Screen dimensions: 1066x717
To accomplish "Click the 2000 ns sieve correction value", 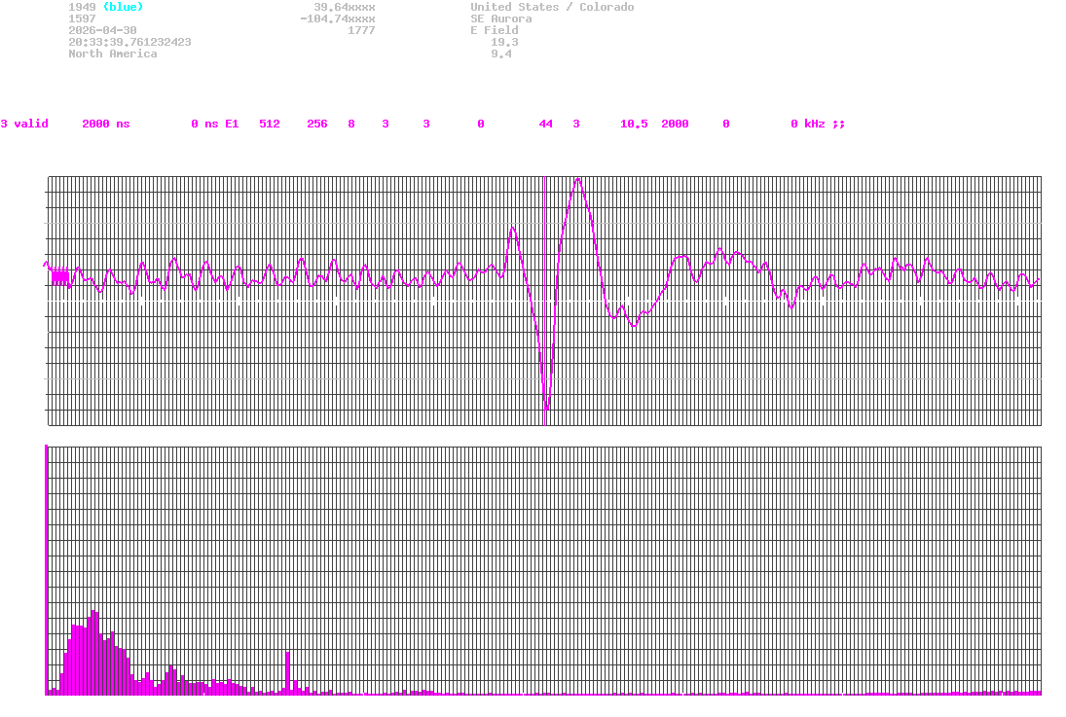I will point(105,124).
